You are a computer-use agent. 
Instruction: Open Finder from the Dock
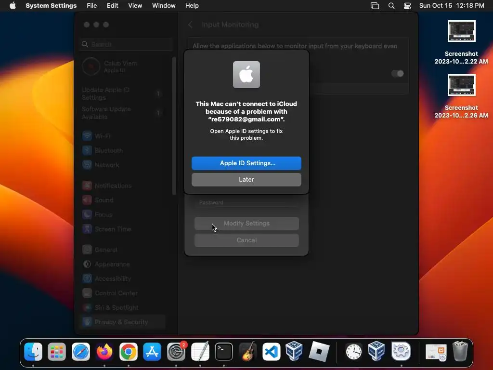[33, 351]
